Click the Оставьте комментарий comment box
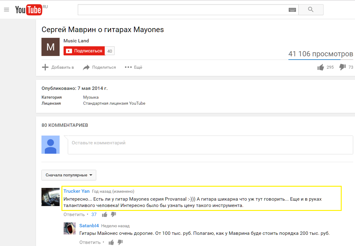355x246 pixels. pyautogui.click(x=210, y=145)
